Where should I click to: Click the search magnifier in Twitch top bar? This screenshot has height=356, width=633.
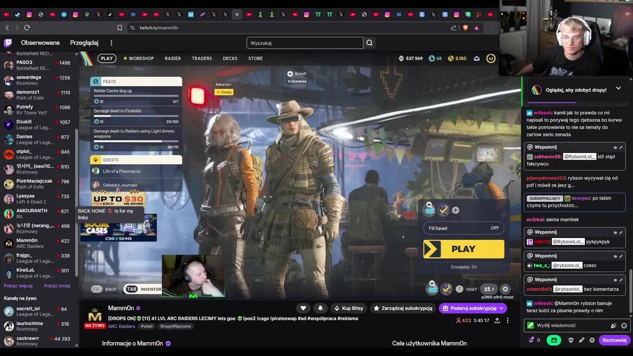pyautogui.click(x=369, y=43)
